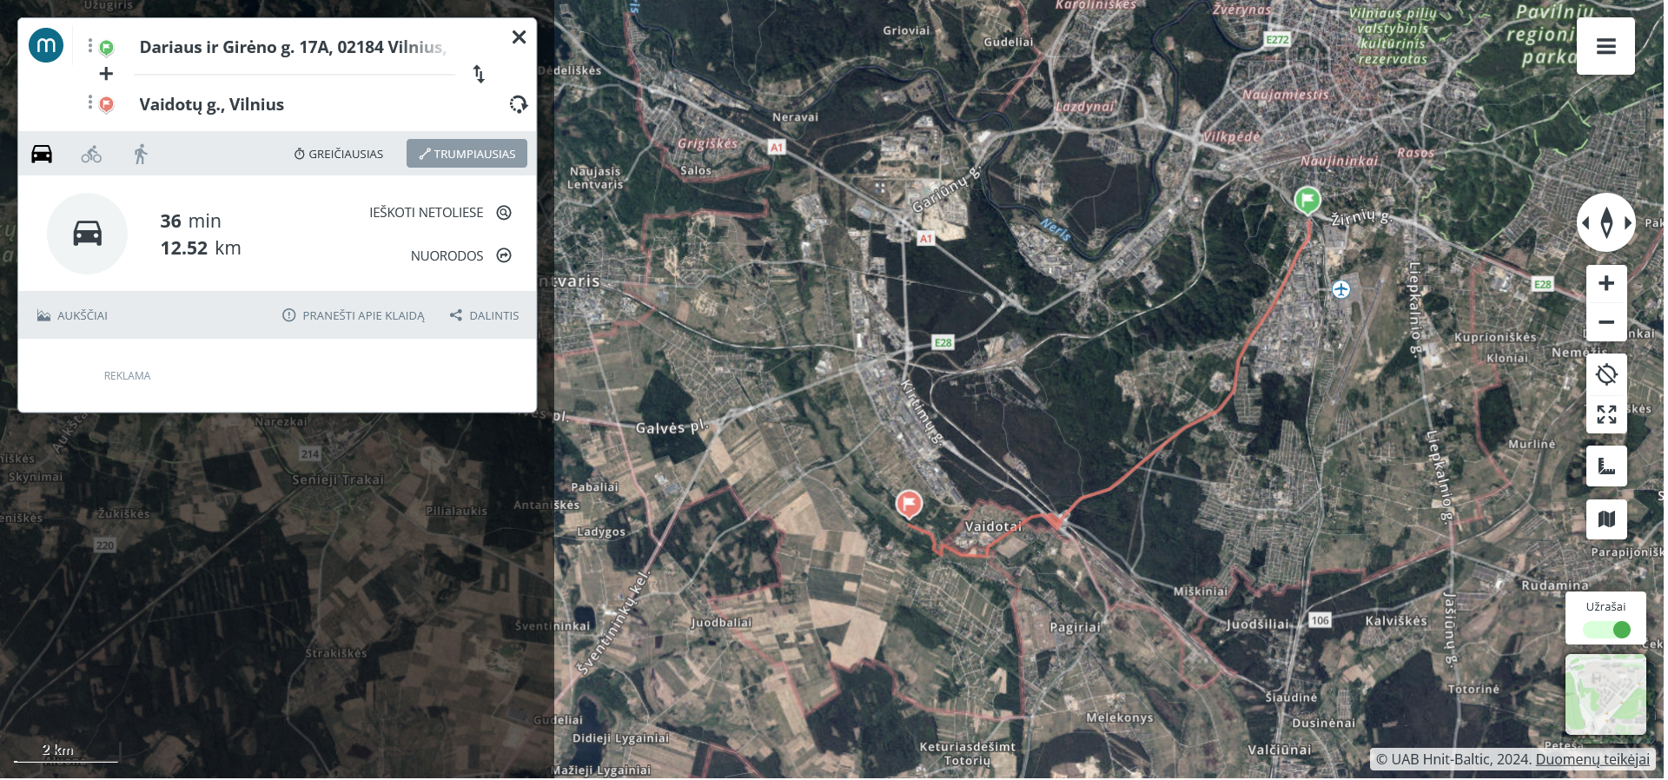The height and width of the screenshot is (780, 1668).
Task: Select the bicycle travel mode
Action: pos(91,155)
